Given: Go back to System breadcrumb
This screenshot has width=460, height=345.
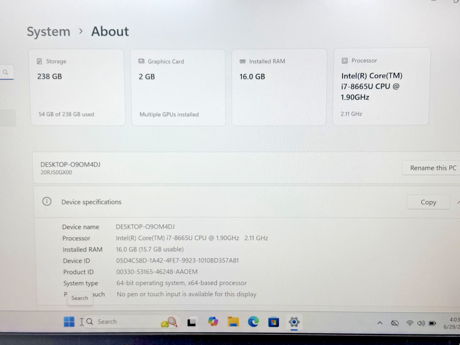Looking at the screenshot, I should coord(48,31).
